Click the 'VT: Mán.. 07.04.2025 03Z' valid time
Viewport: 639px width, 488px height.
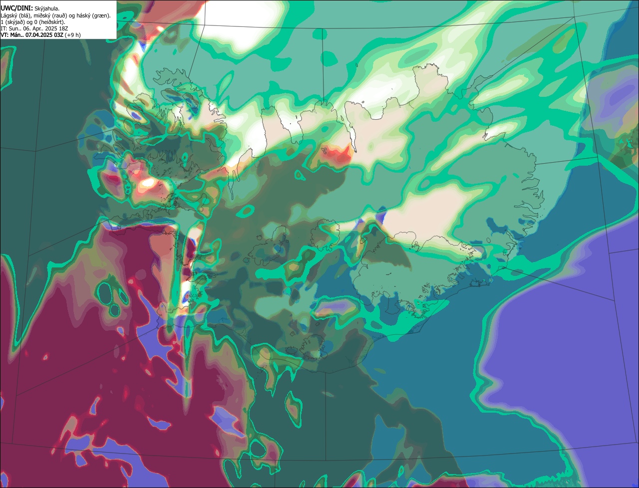pos(32,35)
